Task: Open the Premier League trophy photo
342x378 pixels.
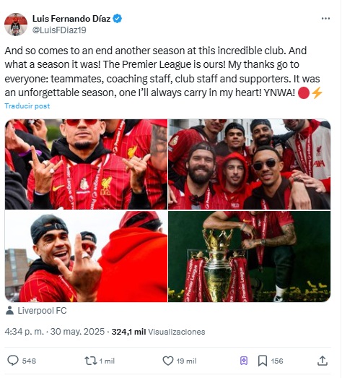Action: click(x=250, y=257)
